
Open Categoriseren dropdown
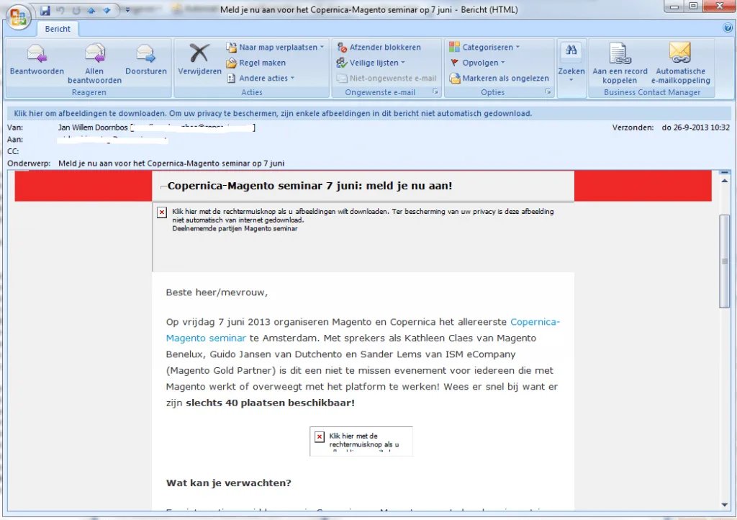[484, 47]
